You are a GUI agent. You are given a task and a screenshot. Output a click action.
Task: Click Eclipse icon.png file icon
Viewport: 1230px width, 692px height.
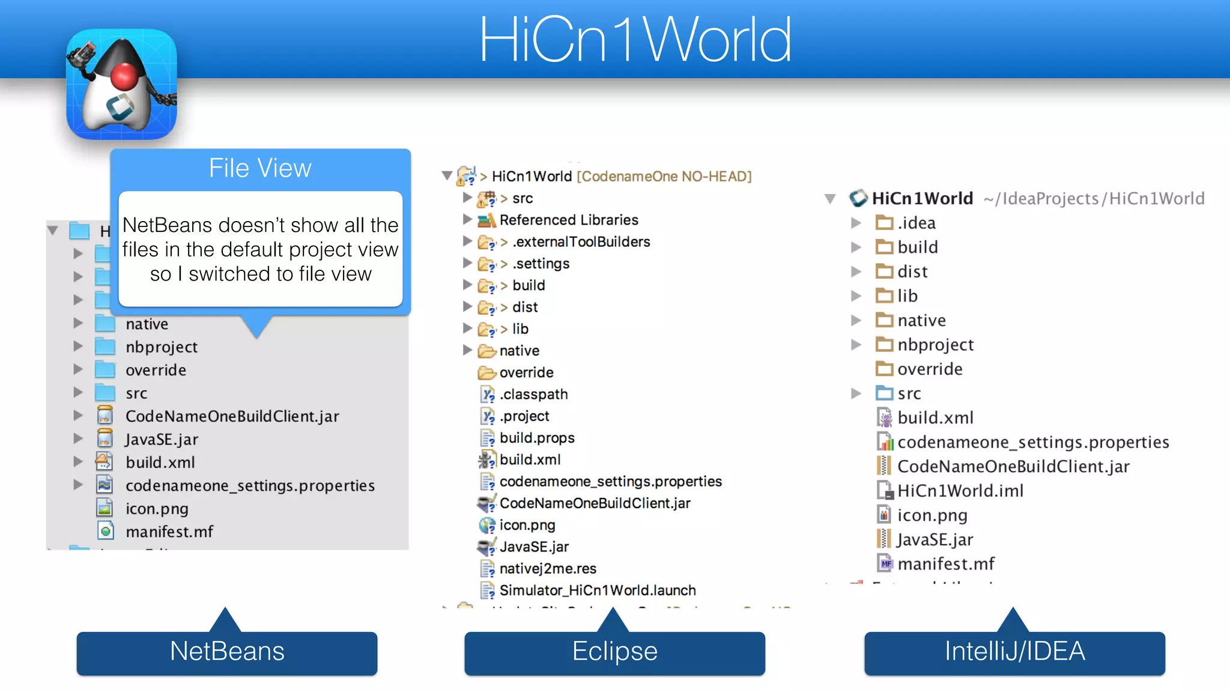pos(486,525)
